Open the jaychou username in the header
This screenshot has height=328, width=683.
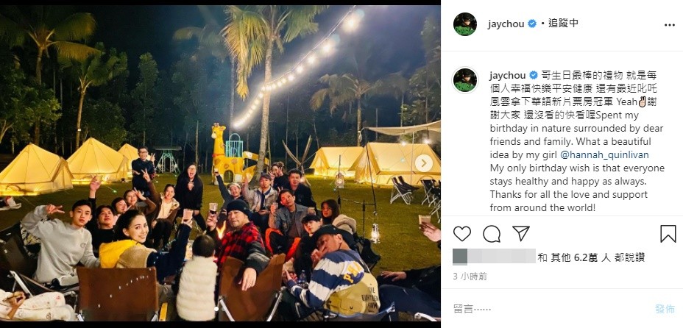pyautogui.click(x=507, y=24)
